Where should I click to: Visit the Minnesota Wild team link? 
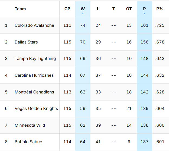pos(30,125)
